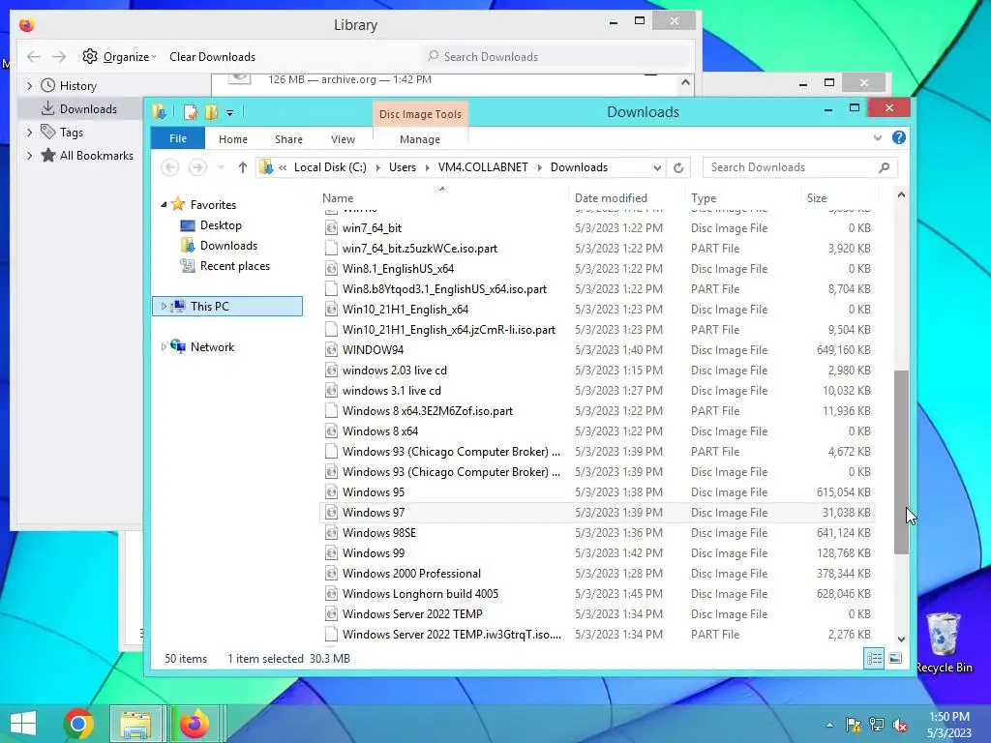This screenshot has width=991, height=743.
Task: Click Clear Downloads button
Action: pos(212,57)
